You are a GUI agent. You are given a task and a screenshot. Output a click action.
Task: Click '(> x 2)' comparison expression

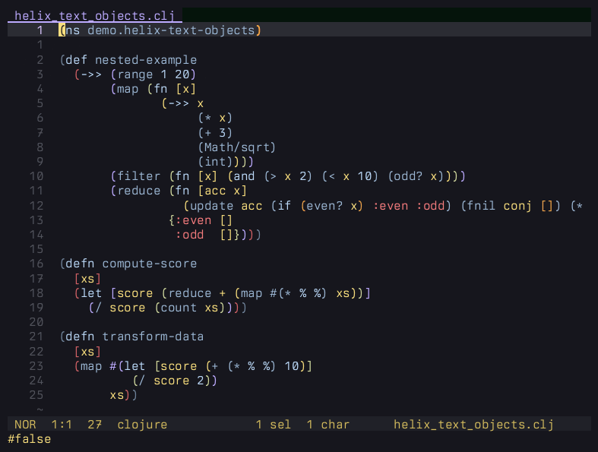tap(288, 176)
